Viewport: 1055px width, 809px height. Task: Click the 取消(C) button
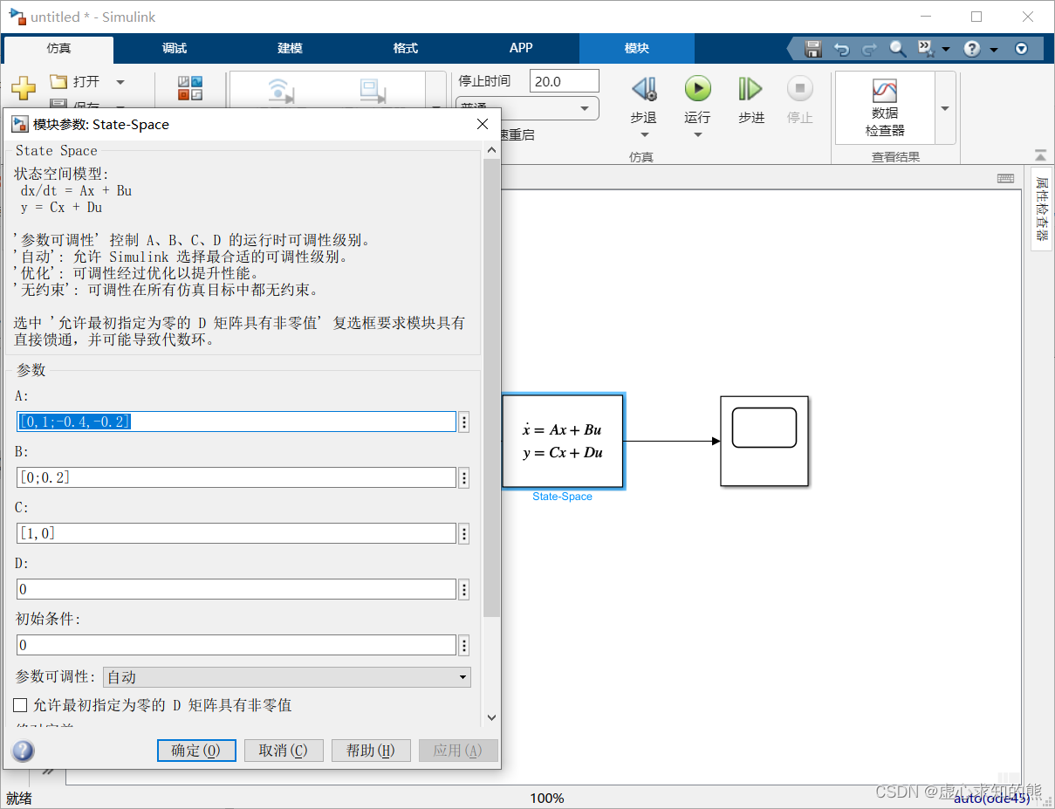click(x=284, y=751)
